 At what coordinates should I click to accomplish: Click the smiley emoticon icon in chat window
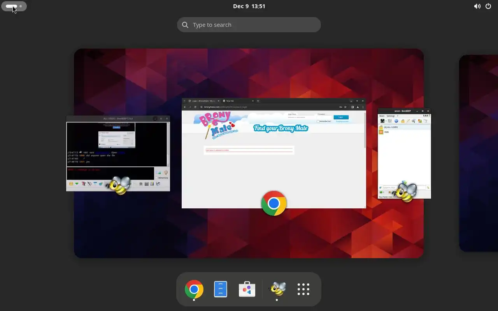(x=71, y=183)
